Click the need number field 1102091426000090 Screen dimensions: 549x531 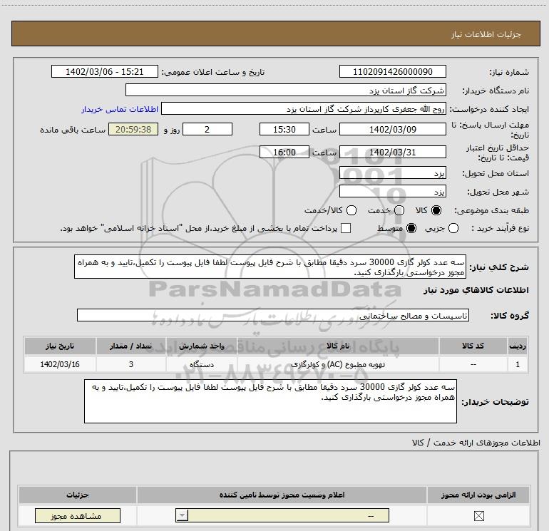click(x=392, y=71)
